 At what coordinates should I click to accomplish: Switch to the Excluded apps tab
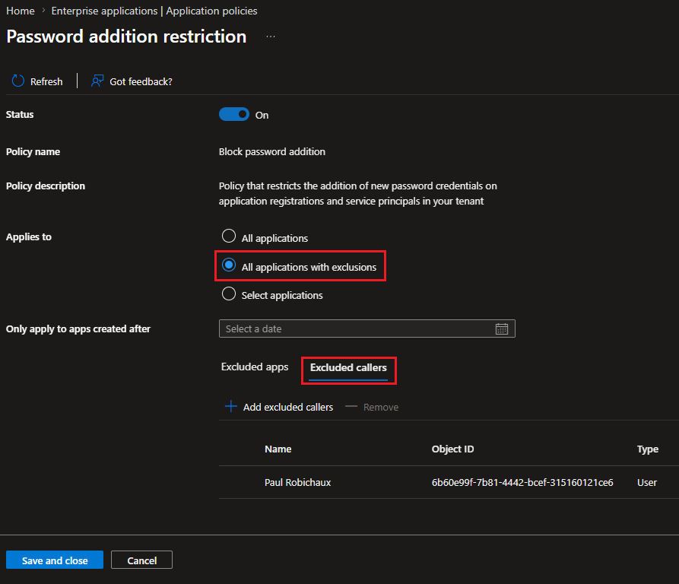255,367
